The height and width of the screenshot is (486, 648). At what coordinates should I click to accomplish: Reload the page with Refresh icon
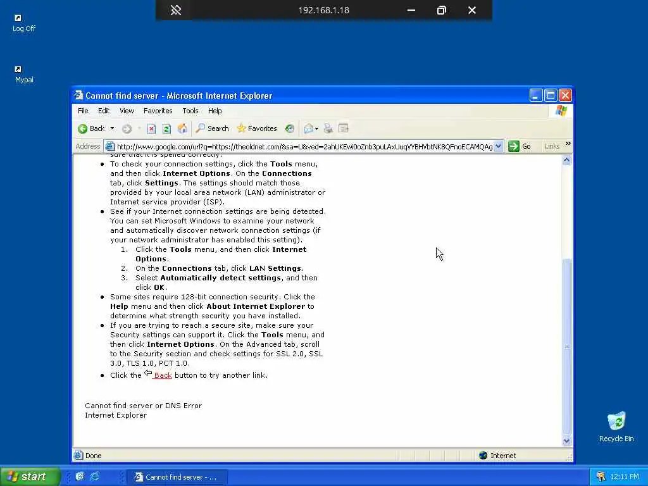(166, 129)
